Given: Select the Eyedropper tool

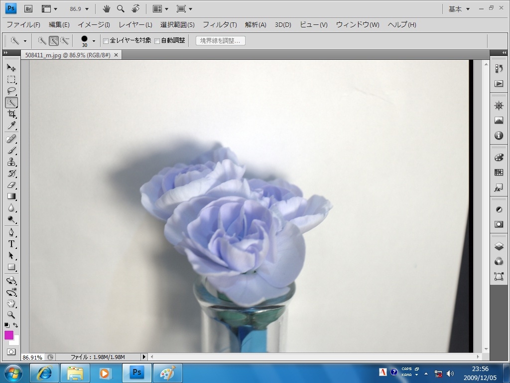Looking at the screenshot, I should click(11, 126).
